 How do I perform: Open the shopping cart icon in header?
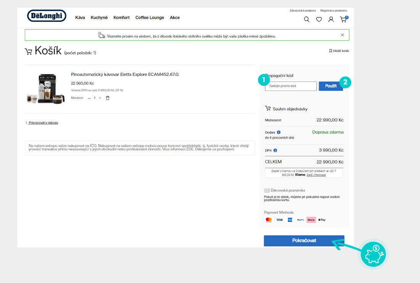point(344,19)
